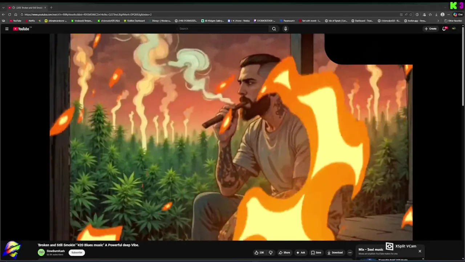This screenshot has height=262, width=465.
Task: Click the 'Mix – Soul music' playlist title
Action: click(x=371, y=250)
